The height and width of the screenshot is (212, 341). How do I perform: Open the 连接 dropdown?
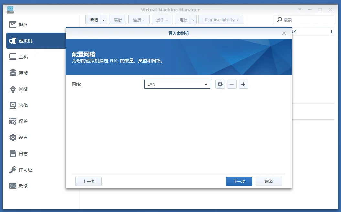click(139, 20)
